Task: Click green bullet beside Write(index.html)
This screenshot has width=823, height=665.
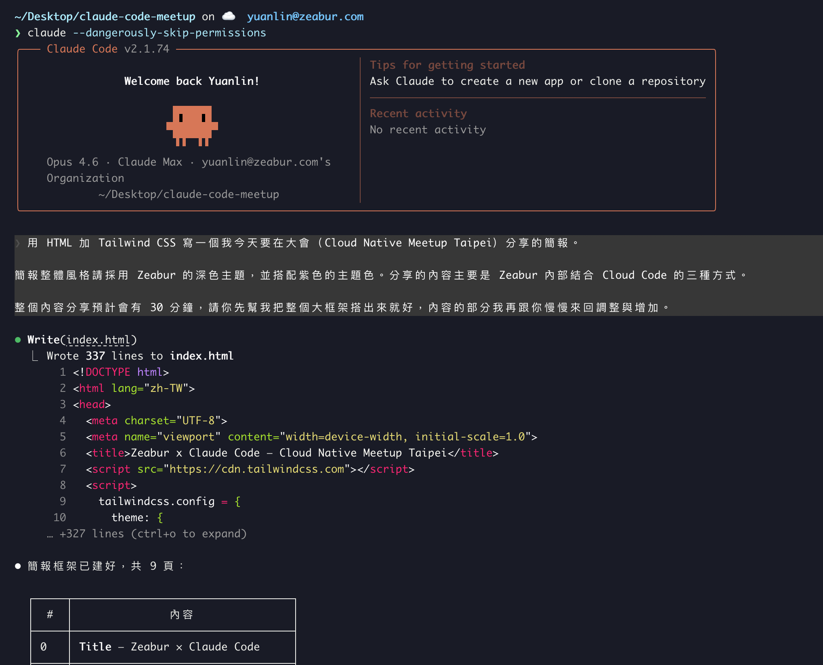Action: point(18,340)
